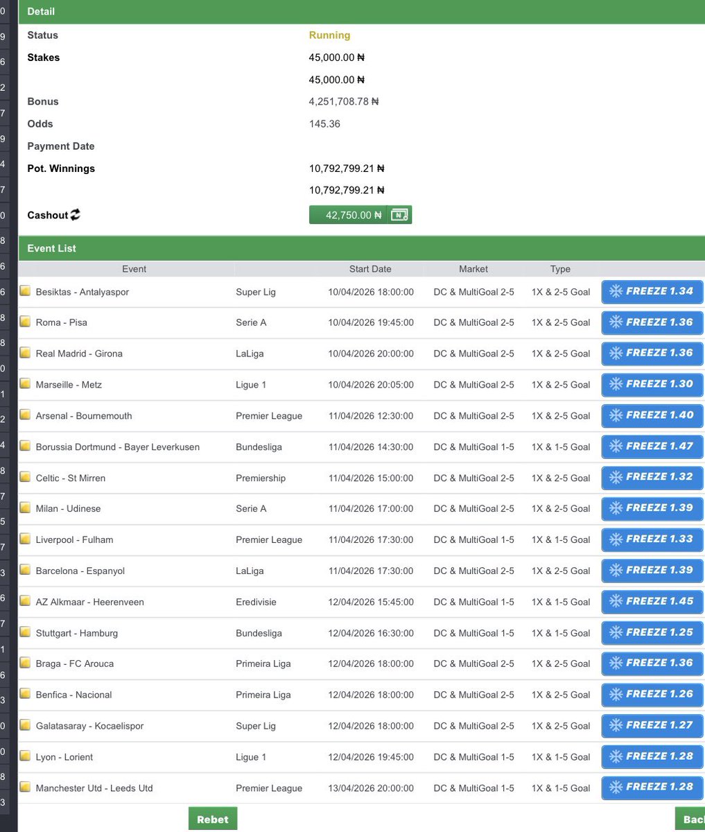705x832 pixels.
Task: Click the Arsenal - Bournemouth event name
Action: [x=84, y=415]
